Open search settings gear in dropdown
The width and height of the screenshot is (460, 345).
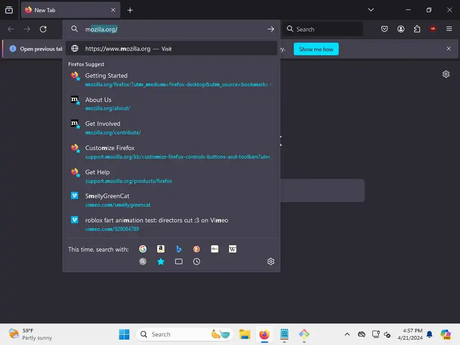coord(271,261)
